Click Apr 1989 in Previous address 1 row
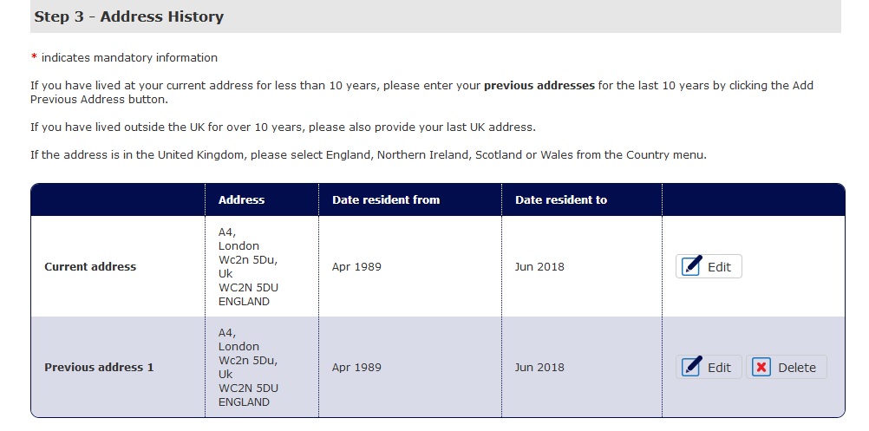The height and width of the screenshot is (431, 869). [356, 367]
